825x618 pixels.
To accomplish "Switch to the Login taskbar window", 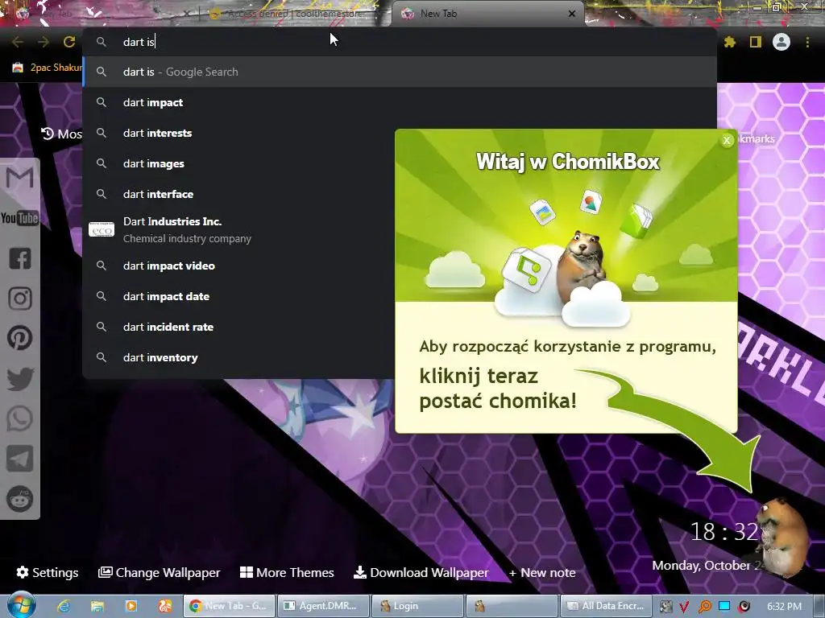I will point(417,606).
